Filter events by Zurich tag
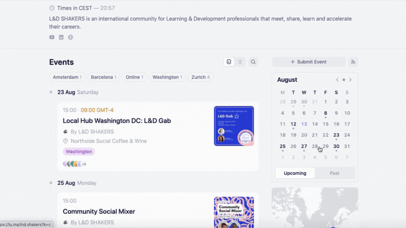The width and height of the screenshot is (406, 228). point(201,77)
